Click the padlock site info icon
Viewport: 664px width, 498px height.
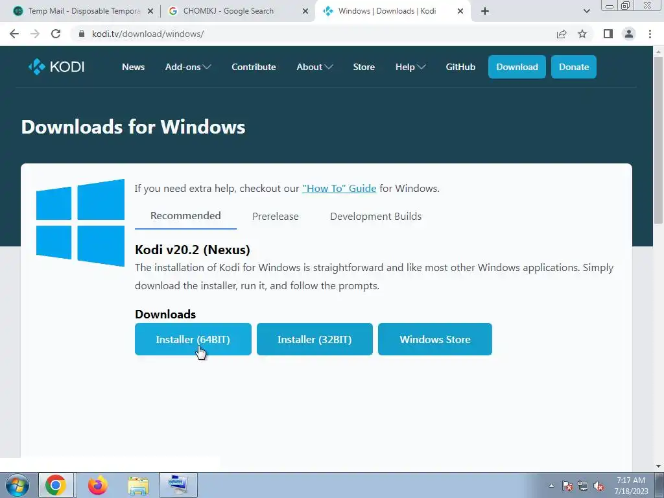[82, 34]
